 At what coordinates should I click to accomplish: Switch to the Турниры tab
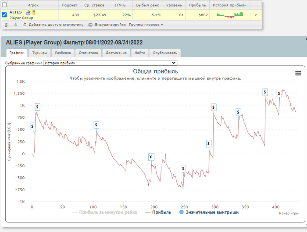[x=39, y=53]
